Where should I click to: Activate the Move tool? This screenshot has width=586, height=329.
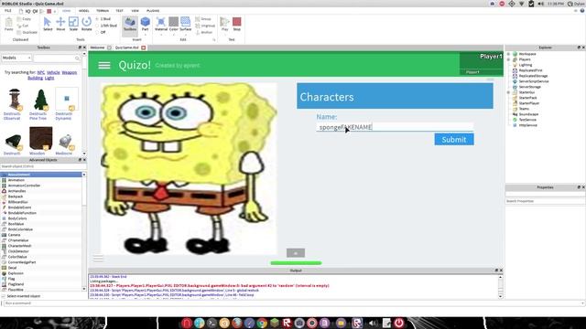click(60, 24)
